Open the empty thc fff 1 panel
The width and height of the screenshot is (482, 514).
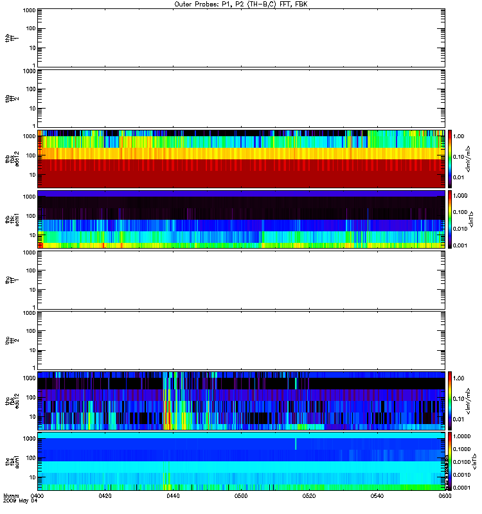[242, 280]
